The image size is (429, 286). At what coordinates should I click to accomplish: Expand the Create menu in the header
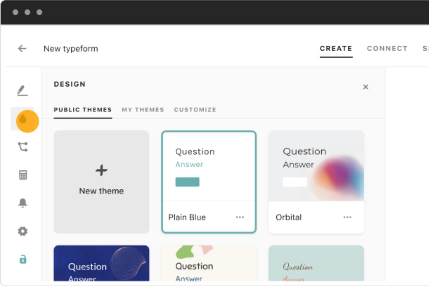(x=336, y=49)
